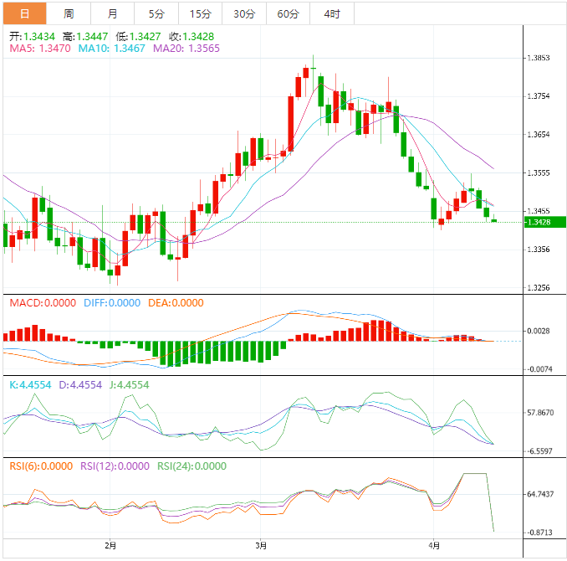Click the RSI(24) indicator label
Screen dimensions: 567x561
point(191,466)
